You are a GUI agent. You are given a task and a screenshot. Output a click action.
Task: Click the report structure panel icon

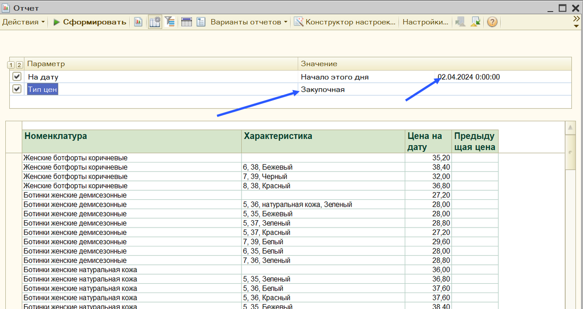tap(201, 22)
